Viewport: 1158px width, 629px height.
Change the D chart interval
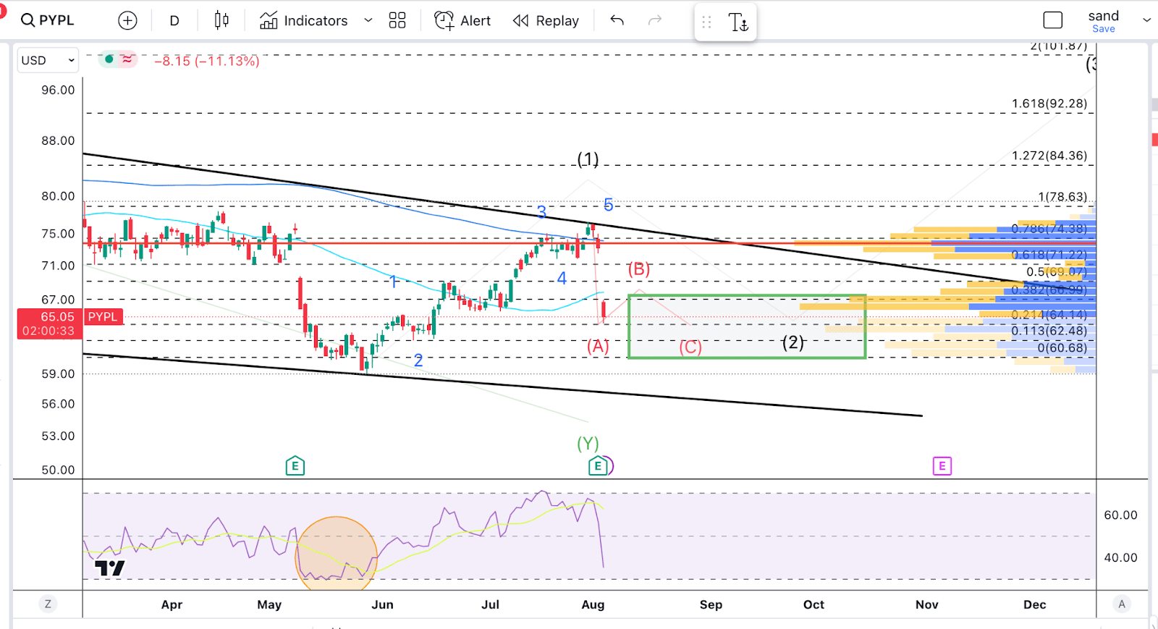[x=174, y=21]
